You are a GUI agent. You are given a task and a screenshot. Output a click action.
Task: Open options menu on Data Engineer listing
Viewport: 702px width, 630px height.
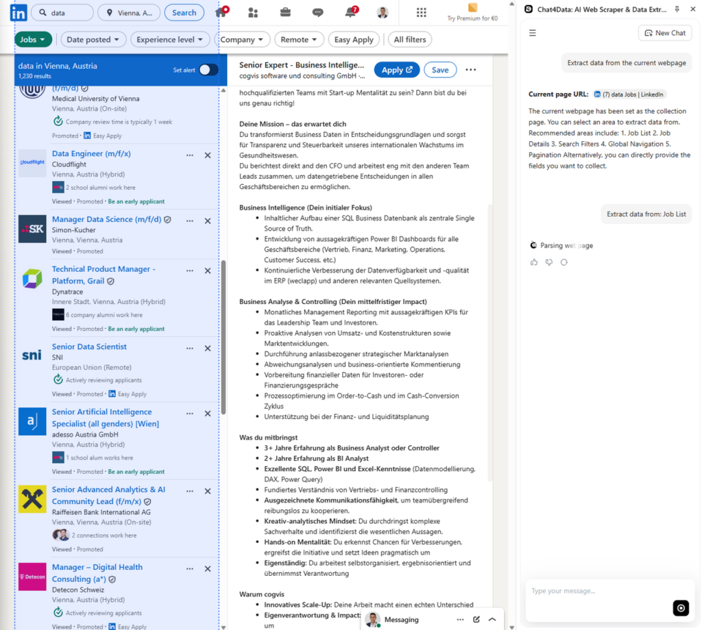point(189,155)
